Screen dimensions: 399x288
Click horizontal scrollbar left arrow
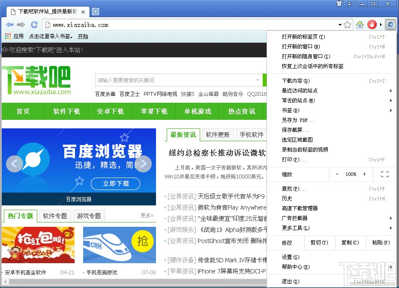tap(5, 282)
